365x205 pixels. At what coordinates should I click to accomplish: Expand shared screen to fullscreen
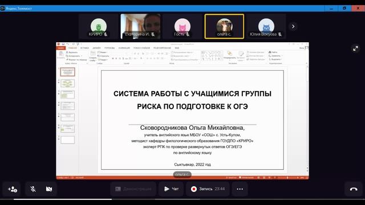[x=355, y=48]
